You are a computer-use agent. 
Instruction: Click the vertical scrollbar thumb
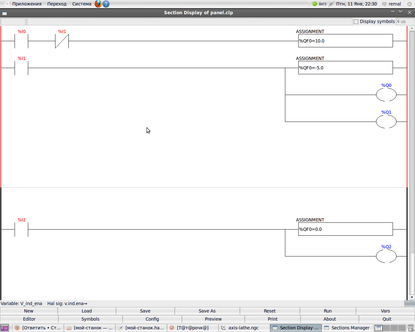pos(412,142)
